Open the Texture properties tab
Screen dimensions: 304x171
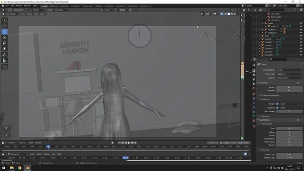(x=254, y=126)
